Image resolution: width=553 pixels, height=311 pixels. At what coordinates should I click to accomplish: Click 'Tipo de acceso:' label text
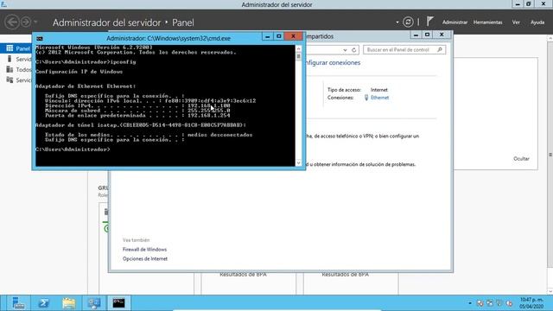344,90
